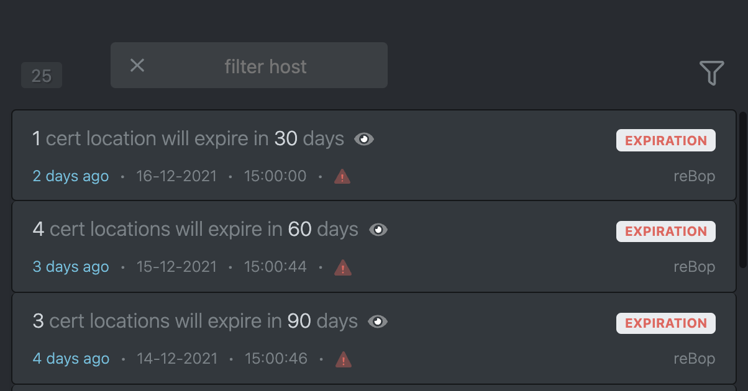The height and width of the screenshot is (391, 748).
Task: Click the EXPIRATION badge on the top alert
Action: click(x=665, y=140)
